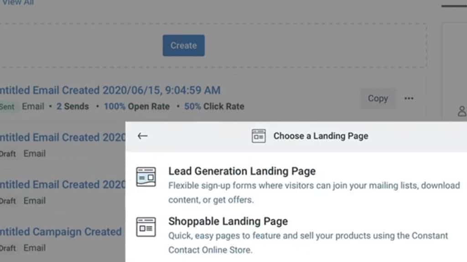
Task: Click the Shoppable Landing Page icon
Action: pyautogui.click(x=146, y=227)
